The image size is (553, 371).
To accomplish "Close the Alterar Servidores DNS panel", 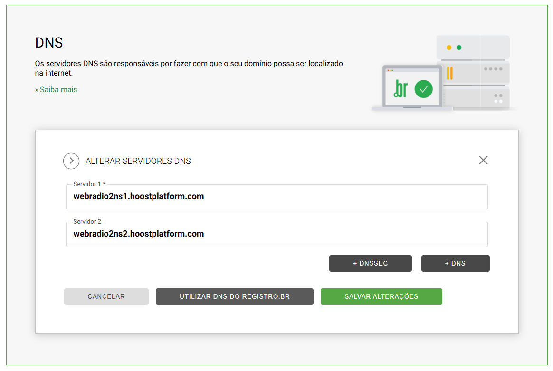I will point(483,160).
